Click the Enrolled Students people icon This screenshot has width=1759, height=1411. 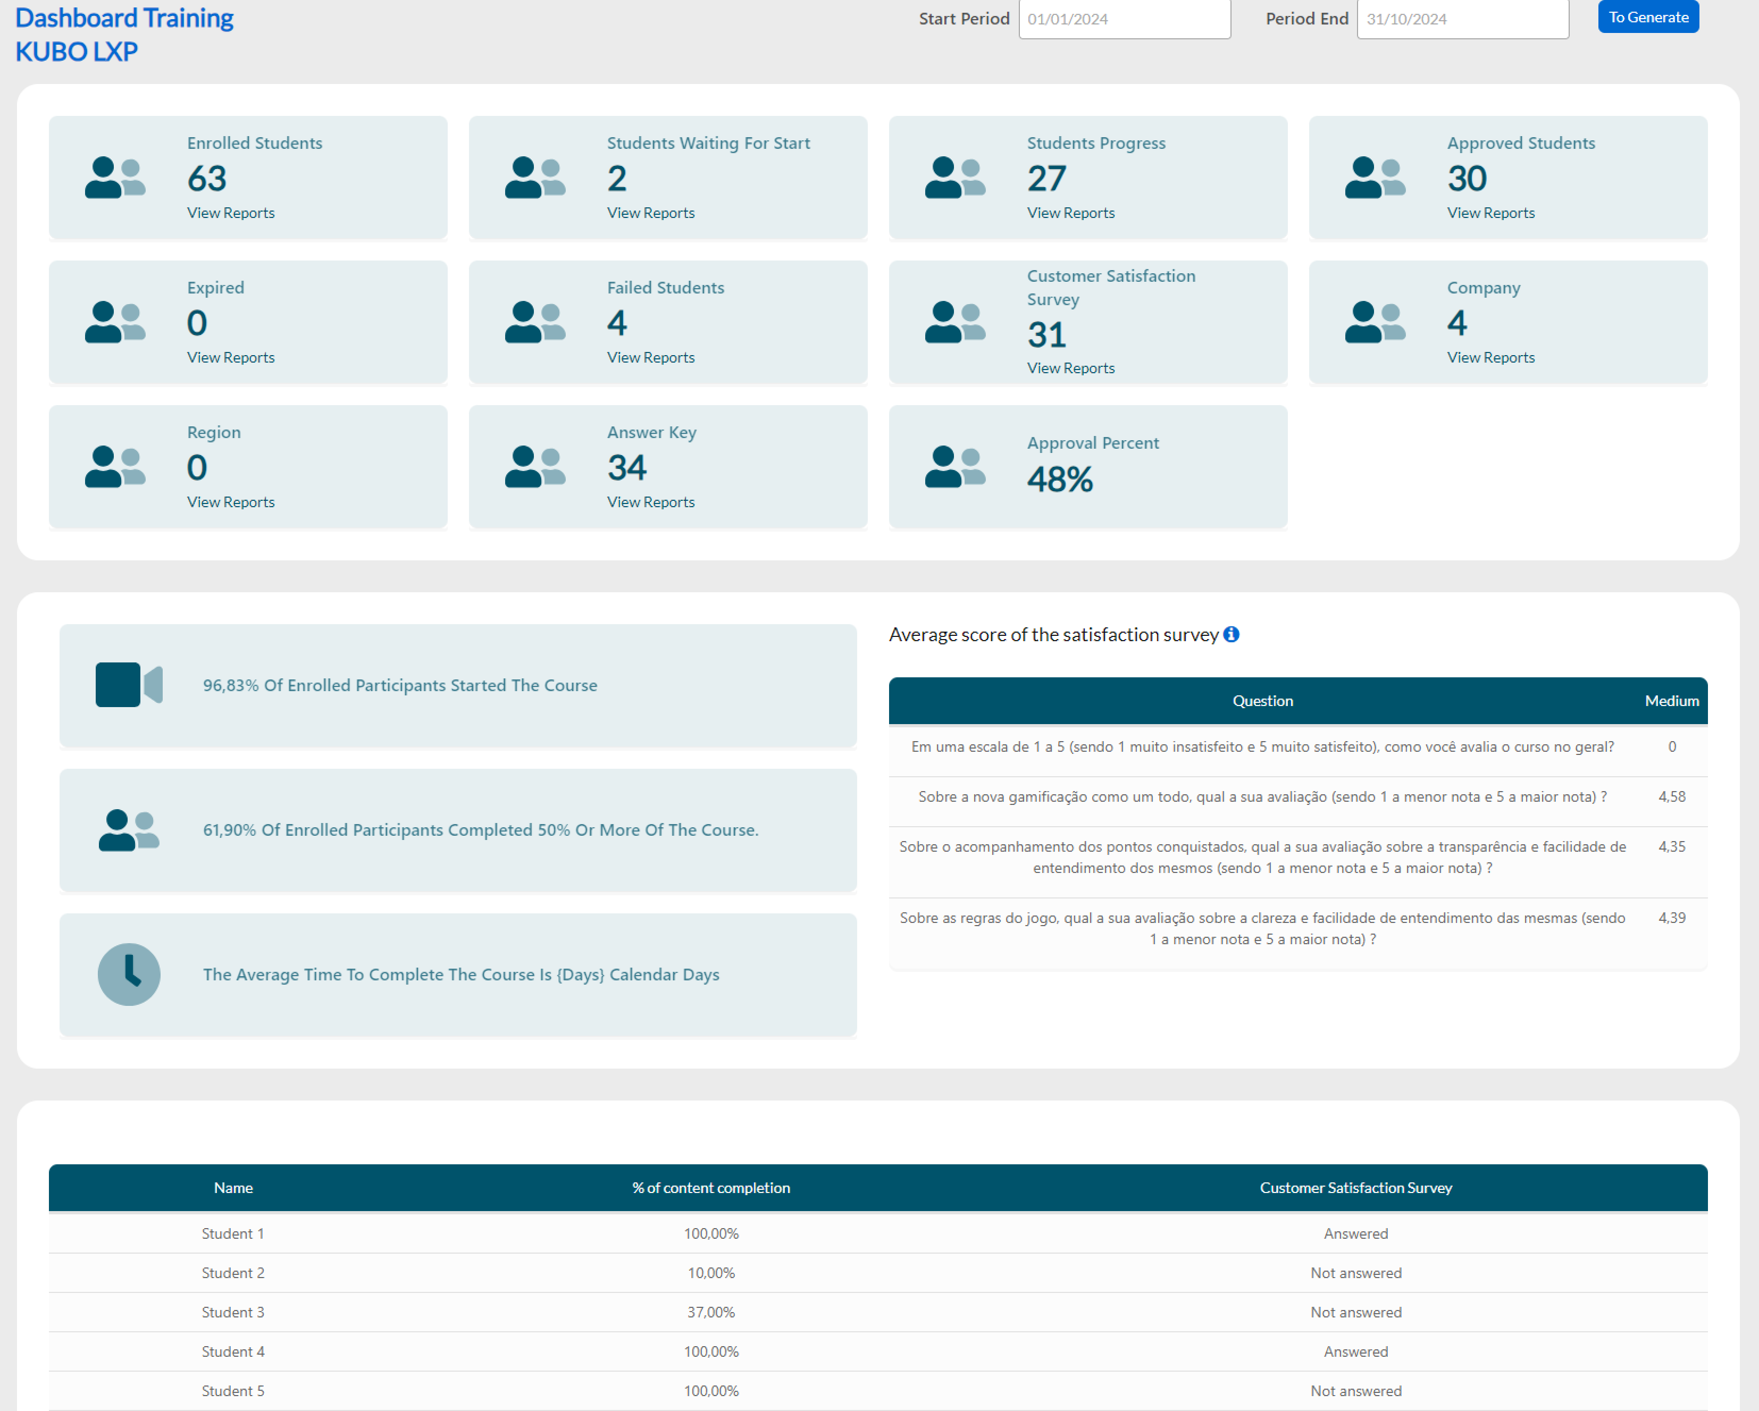point(115,178)
